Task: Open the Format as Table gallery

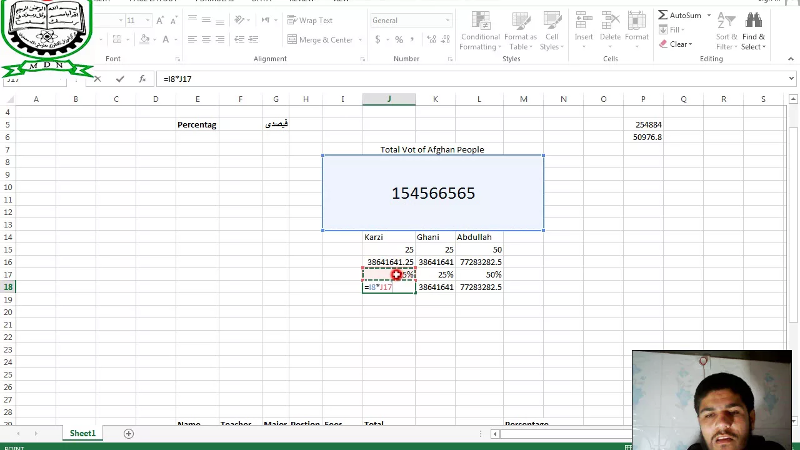Action: click(520, 31)
